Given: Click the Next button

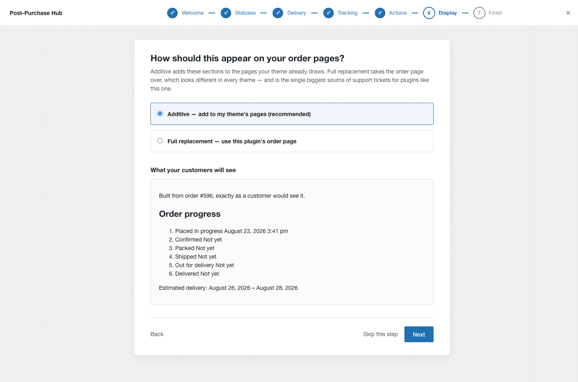Looking at the screenshot, I should point(419,335).
